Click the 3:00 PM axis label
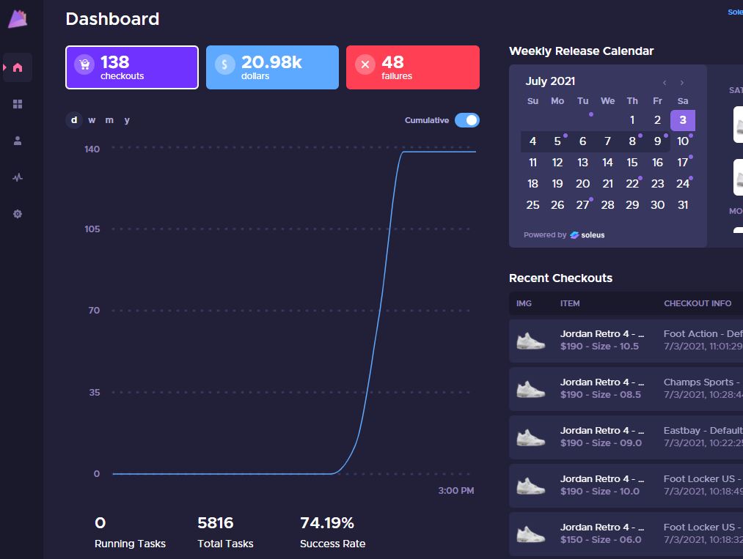The image size is (743, 559). [x=455, y=491]
